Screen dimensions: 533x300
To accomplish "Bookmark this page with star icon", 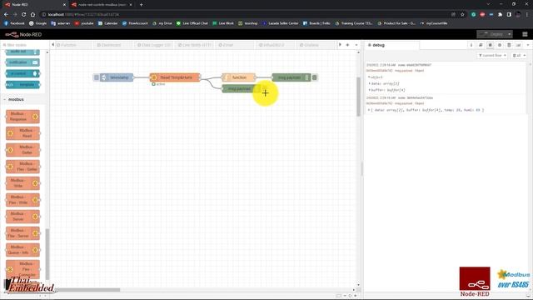I will coord(462,15).
